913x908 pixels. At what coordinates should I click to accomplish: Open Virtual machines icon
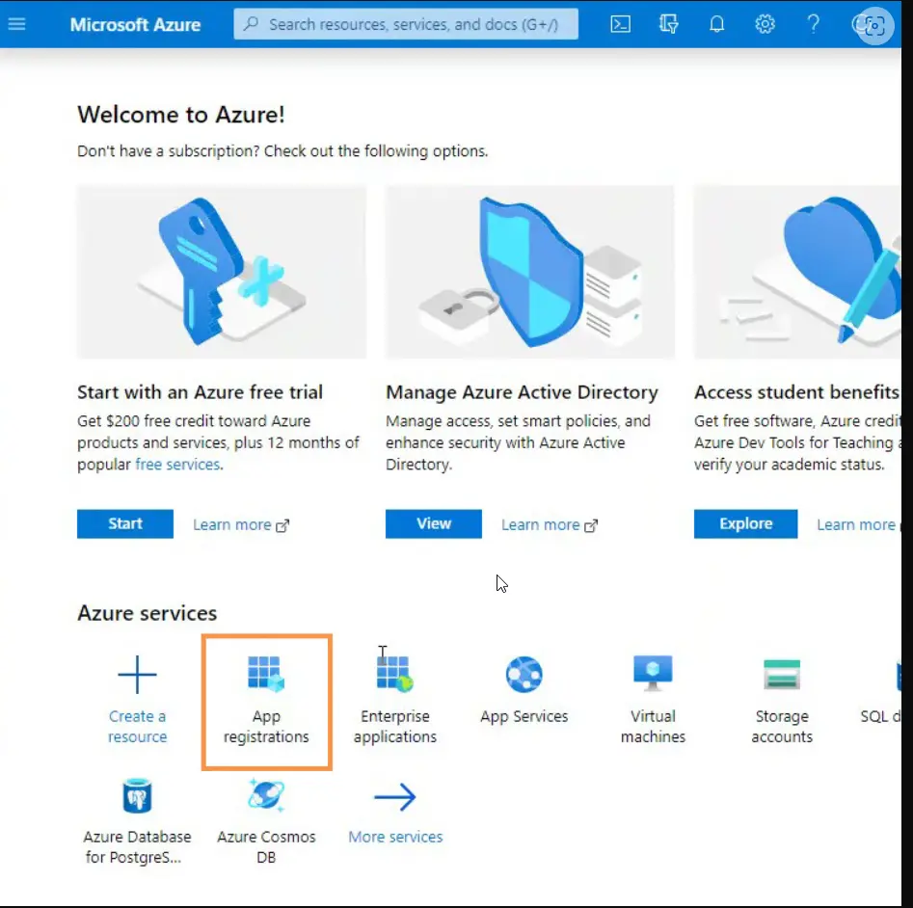click(653, 674)
